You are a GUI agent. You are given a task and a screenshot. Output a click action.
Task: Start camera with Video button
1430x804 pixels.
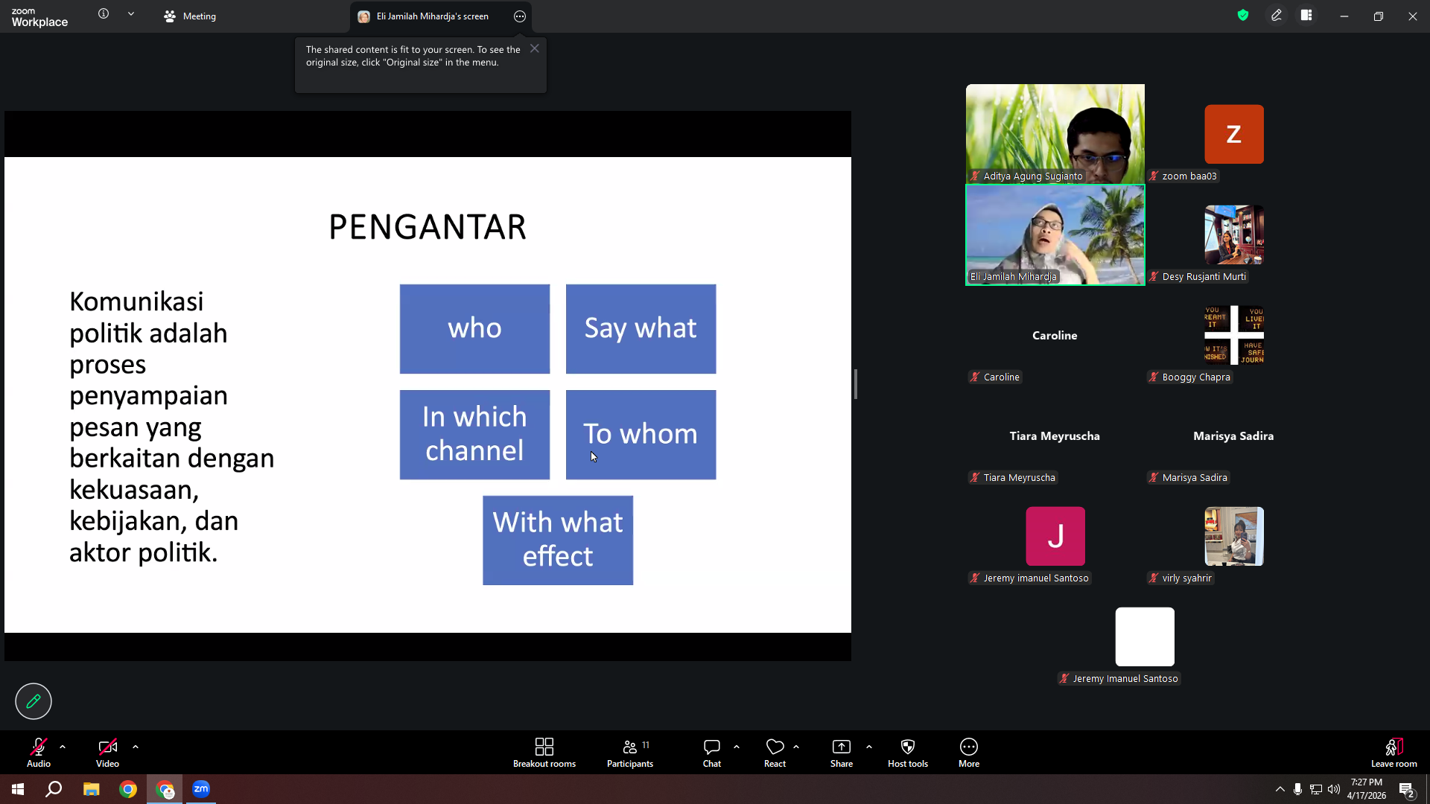click(107, 753)
